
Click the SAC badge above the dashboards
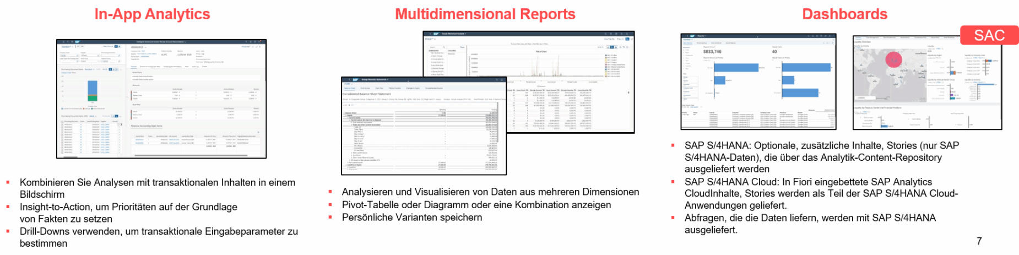point(989,35)
